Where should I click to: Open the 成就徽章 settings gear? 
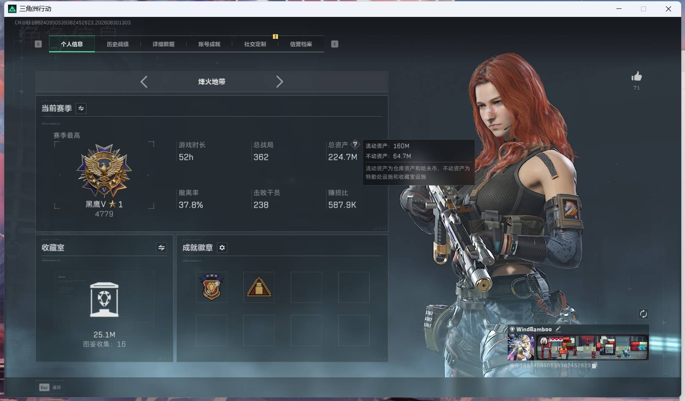222,248
